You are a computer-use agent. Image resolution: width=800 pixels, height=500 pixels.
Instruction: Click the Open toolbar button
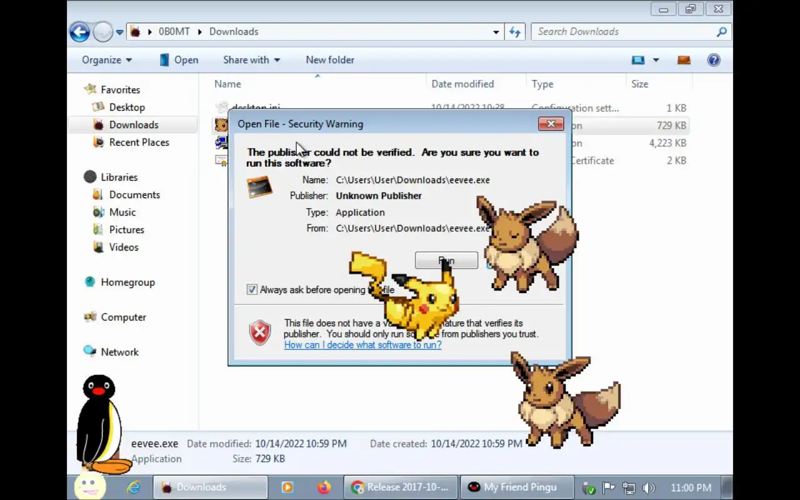point(179,60)
